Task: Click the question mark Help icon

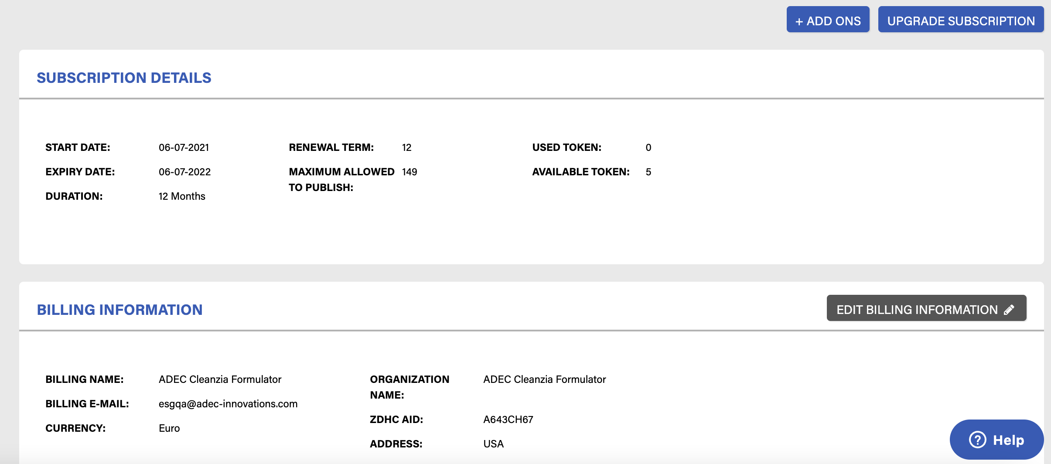Action: pos(978,440)
